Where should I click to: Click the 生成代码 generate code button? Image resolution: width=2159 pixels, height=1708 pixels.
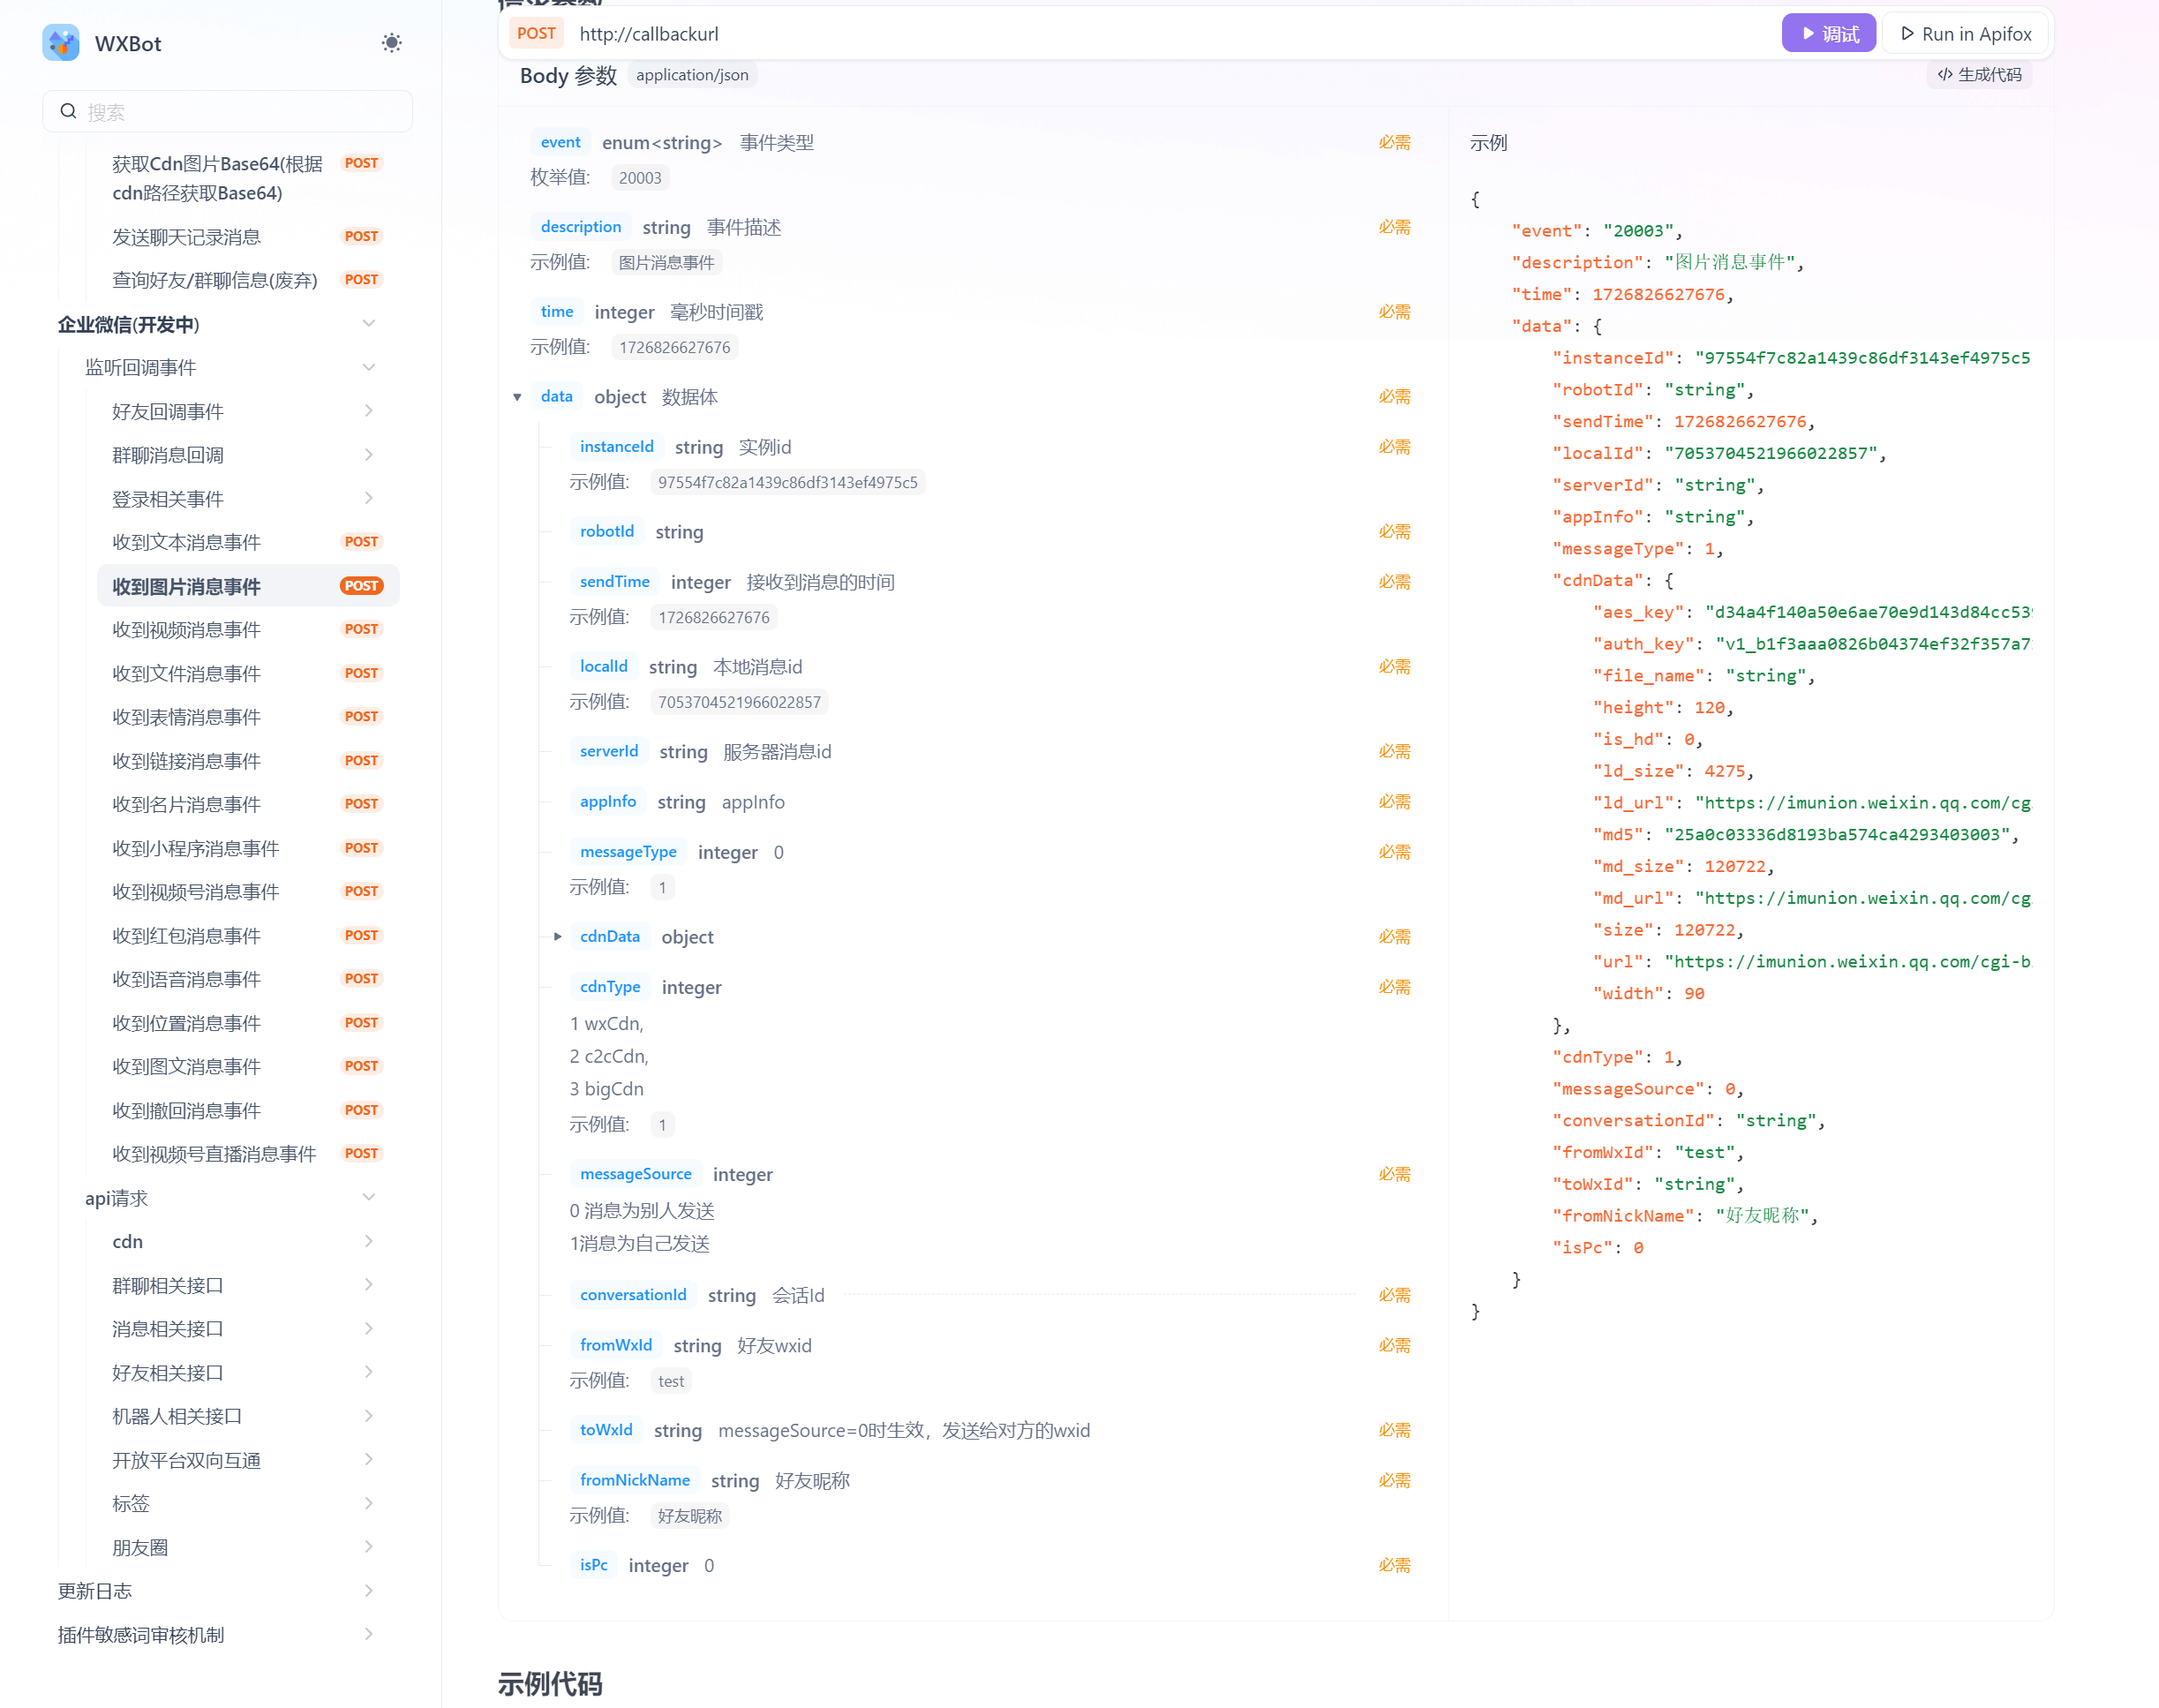(x=1979, y=75)
